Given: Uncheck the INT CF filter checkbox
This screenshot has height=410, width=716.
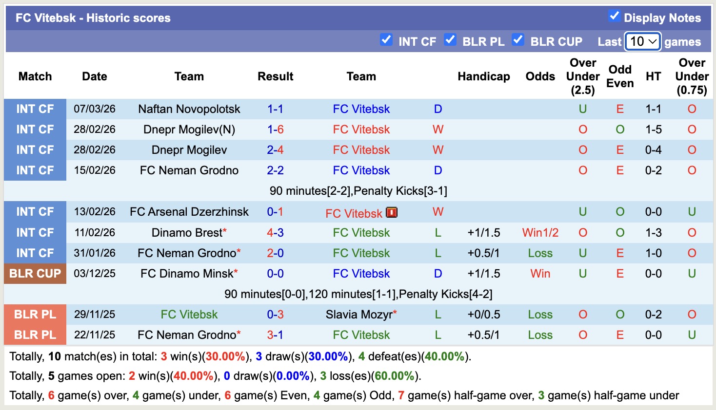Looking at the screenshot, I should 386,40.
